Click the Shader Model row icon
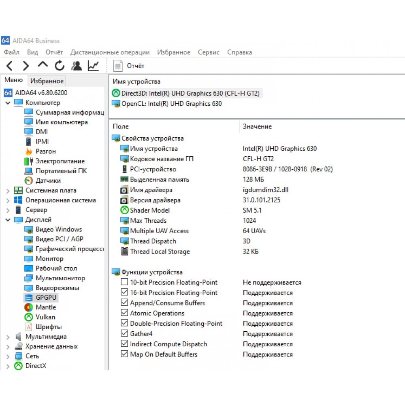The width and height of the screenshot is (405, 405). coord(124,210)
